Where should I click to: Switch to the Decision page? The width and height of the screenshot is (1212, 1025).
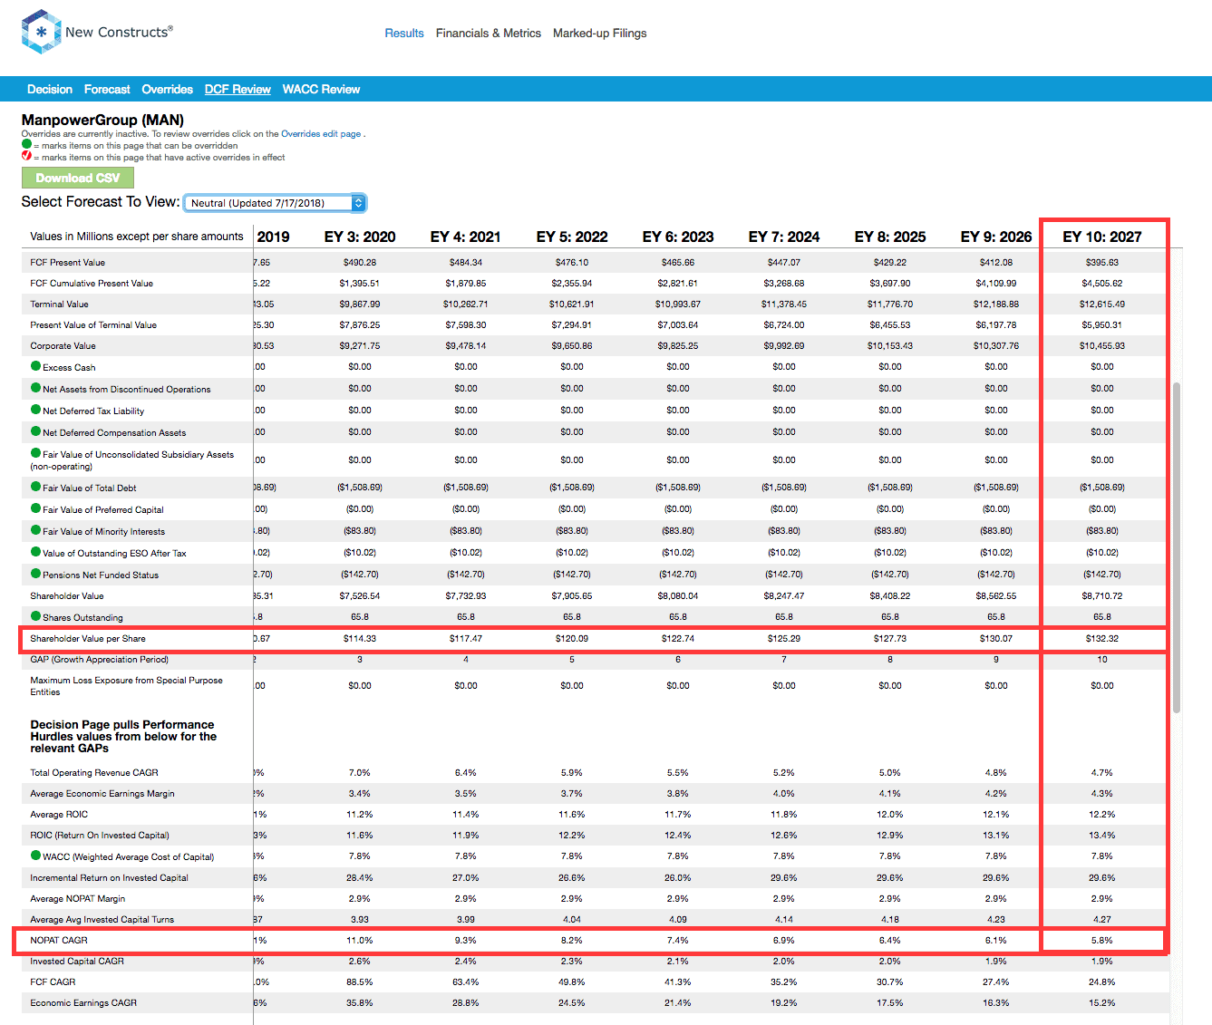[x=50, y=89]
